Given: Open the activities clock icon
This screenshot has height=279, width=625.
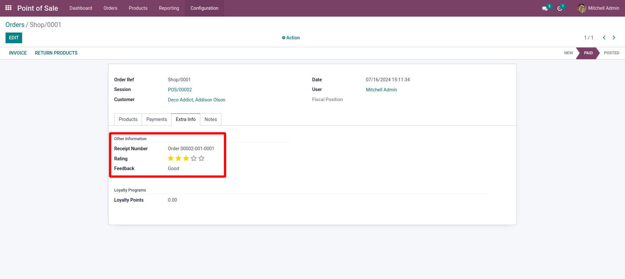Looking at the screenshot, I should (x=560, y=8).
